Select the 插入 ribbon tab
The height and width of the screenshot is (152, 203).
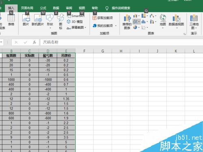point(11,8)
